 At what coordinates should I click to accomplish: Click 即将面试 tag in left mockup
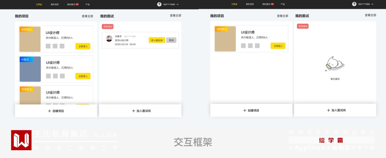click(x=108, y=26)
